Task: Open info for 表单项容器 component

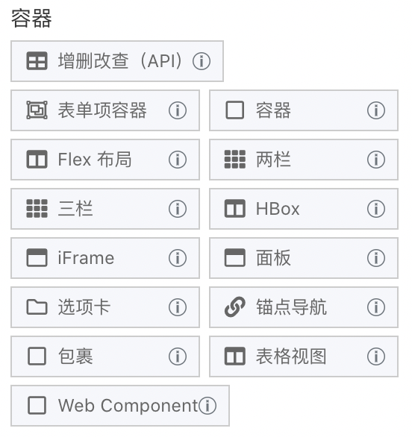Action: 178,110
